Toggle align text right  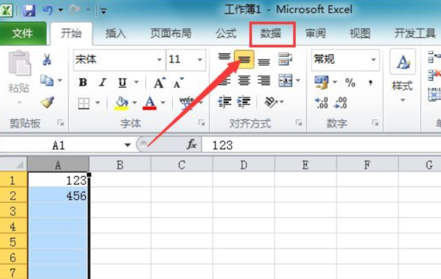pos(264,81)
